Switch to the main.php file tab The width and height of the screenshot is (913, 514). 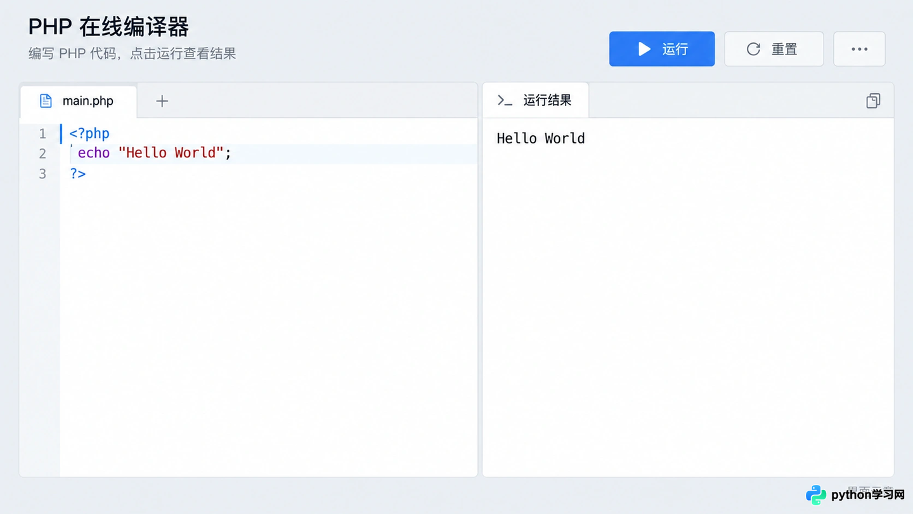pos(78,101)
